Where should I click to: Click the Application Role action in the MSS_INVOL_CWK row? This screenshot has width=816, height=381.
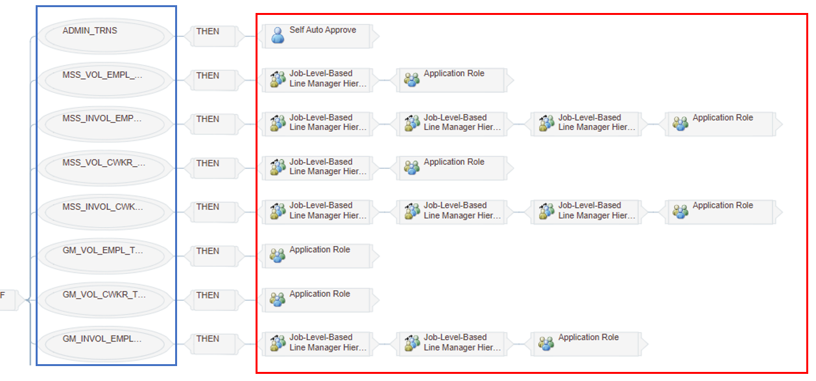click(x=722, y=210)
